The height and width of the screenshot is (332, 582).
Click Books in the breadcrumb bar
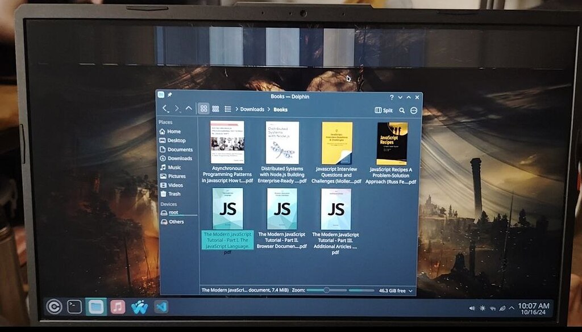(280, 109)
